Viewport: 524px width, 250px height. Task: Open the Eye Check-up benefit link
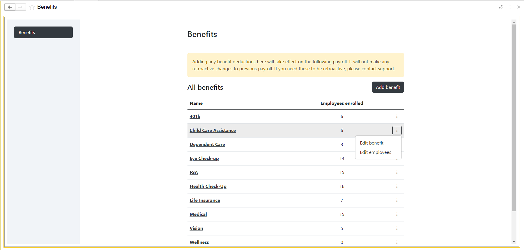pos(204,158)
